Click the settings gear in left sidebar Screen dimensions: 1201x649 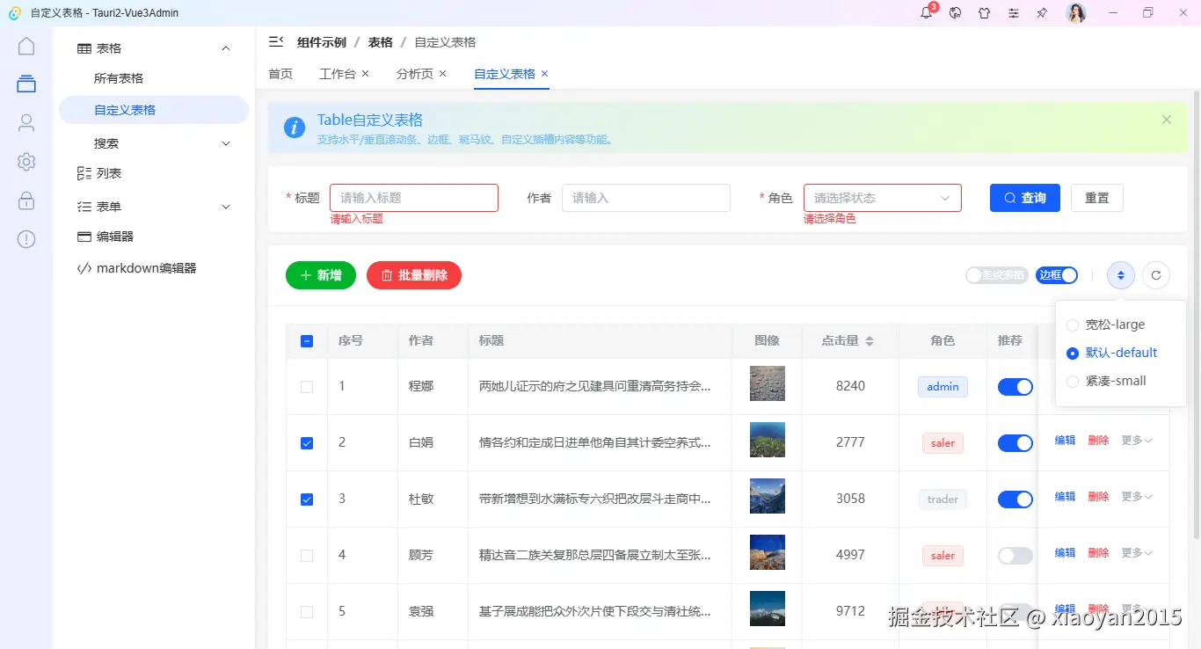point(26,162)
